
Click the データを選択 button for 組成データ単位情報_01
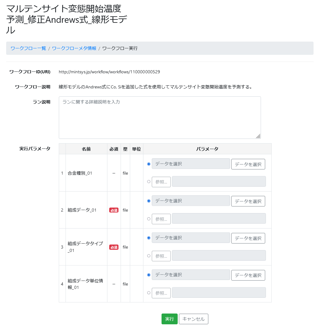pos(248,275)
